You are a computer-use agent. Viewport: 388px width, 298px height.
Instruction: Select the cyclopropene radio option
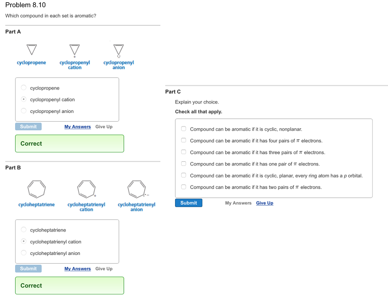click(x=23, y=88)
